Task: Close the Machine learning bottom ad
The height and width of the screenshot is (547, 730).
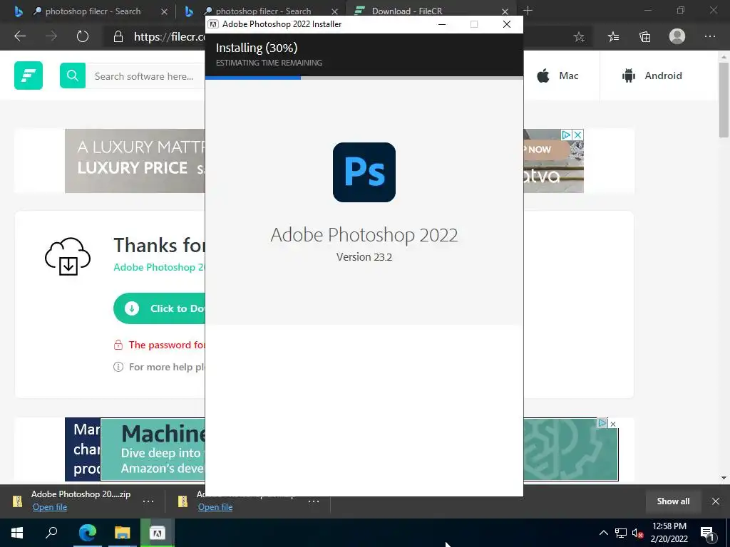Action: coord(612,424)
